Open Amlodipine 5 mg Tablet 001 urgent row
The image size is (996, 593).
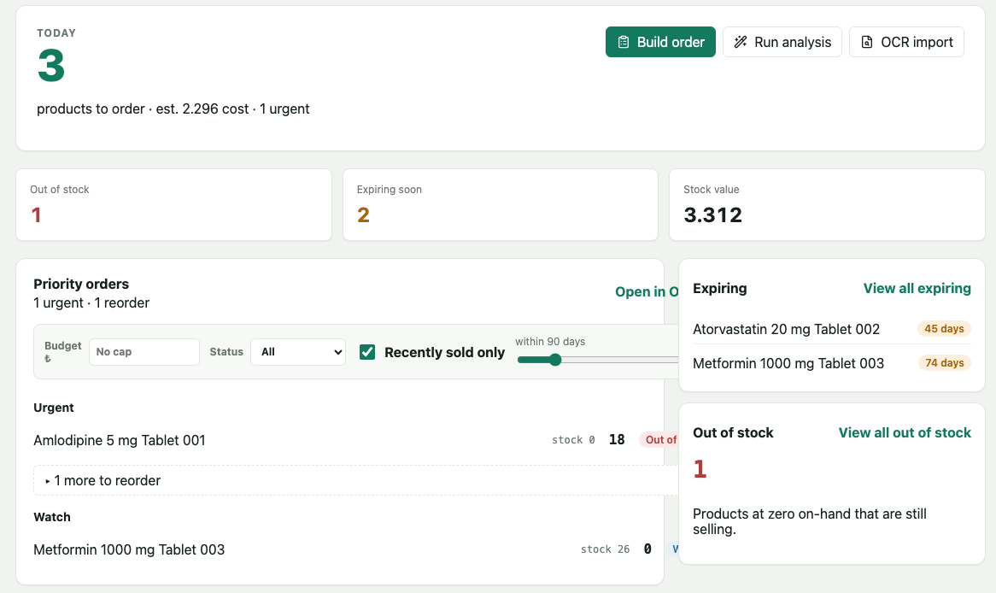(355, 440)
